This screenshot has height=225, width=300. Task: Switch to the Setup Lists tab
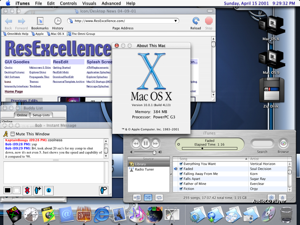[41, 115]
